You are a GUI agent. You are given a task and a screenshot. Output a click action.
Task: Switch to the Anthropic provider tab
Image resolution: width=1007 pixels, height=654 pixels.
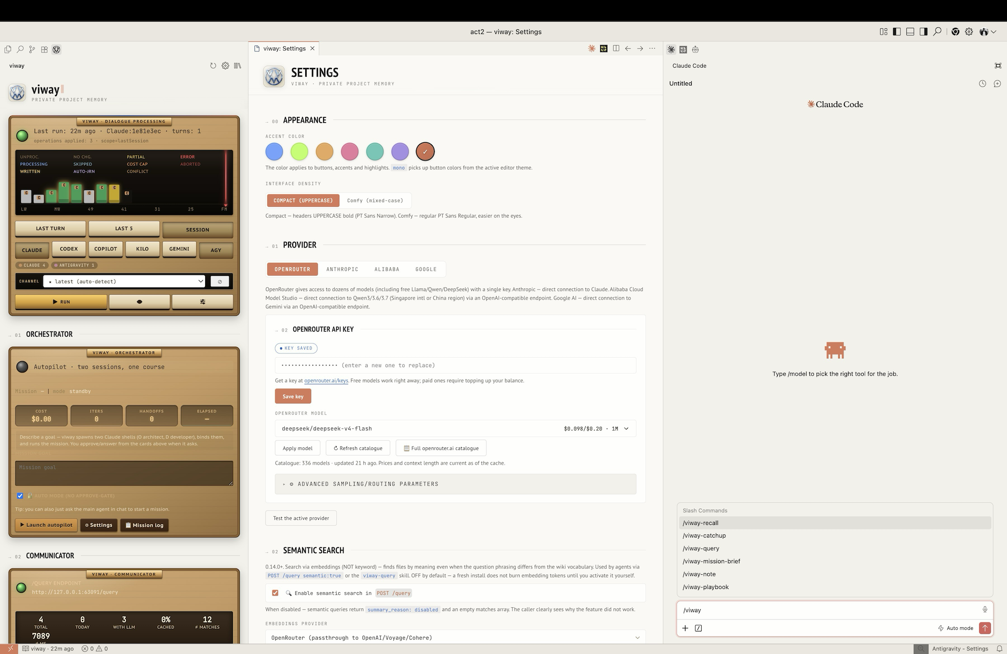pyautogui.click(x=342, y=269)
